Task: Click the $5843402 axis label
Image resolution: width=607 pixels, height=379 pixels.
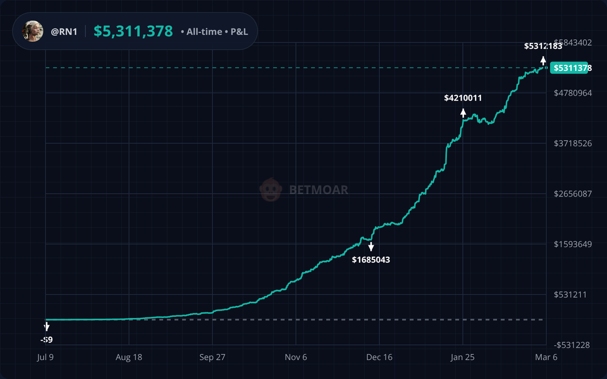Action: tap(573, 42)
